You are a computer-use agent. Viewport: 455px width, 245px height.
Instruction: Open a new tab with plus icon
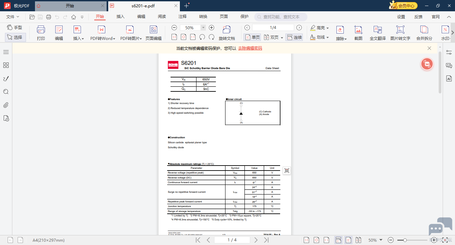(x=187, y=6)
